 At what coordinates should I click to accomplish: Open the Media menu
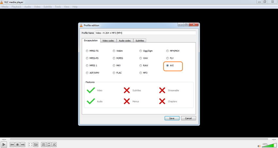pyautogui.click(x=5, y=7)
